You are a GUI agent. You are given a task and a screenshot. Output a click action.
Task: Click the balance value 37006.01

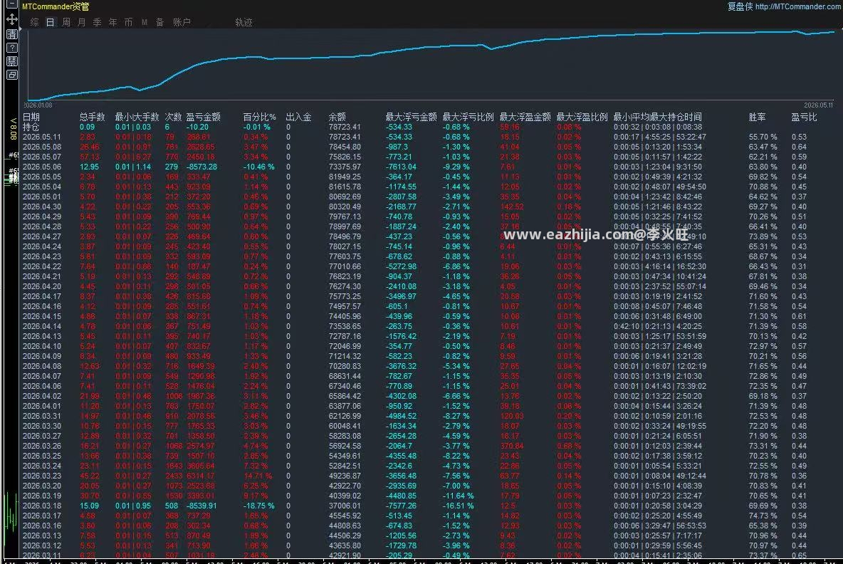point(345,506)
